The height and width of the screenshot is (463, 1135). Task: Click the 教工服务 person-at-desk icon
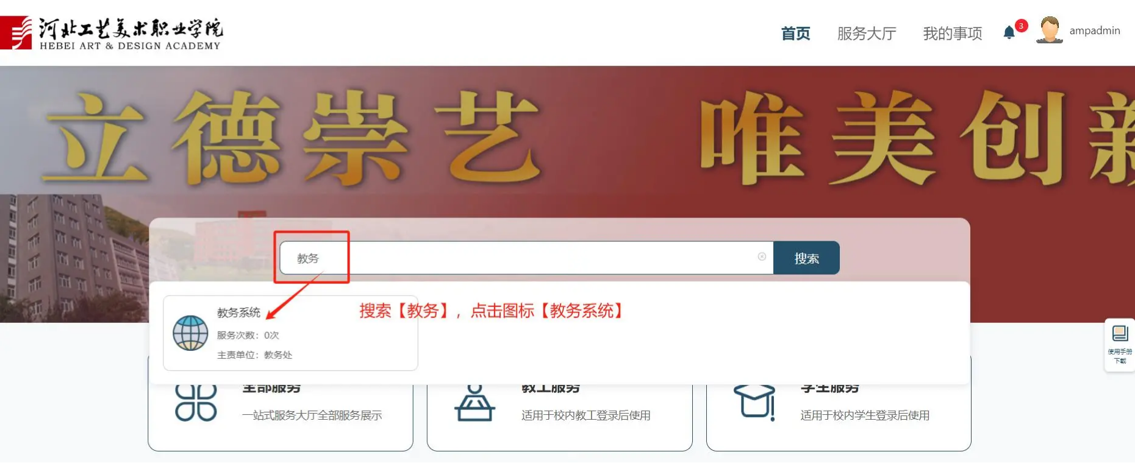click(474, 403)
